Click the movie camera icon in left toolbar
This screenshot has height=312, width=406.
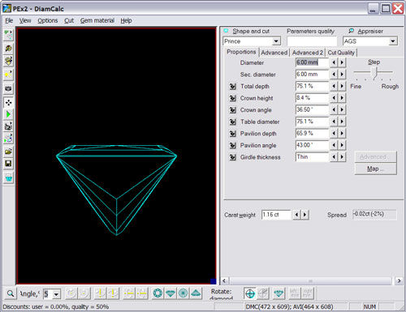tap(8, 126)
